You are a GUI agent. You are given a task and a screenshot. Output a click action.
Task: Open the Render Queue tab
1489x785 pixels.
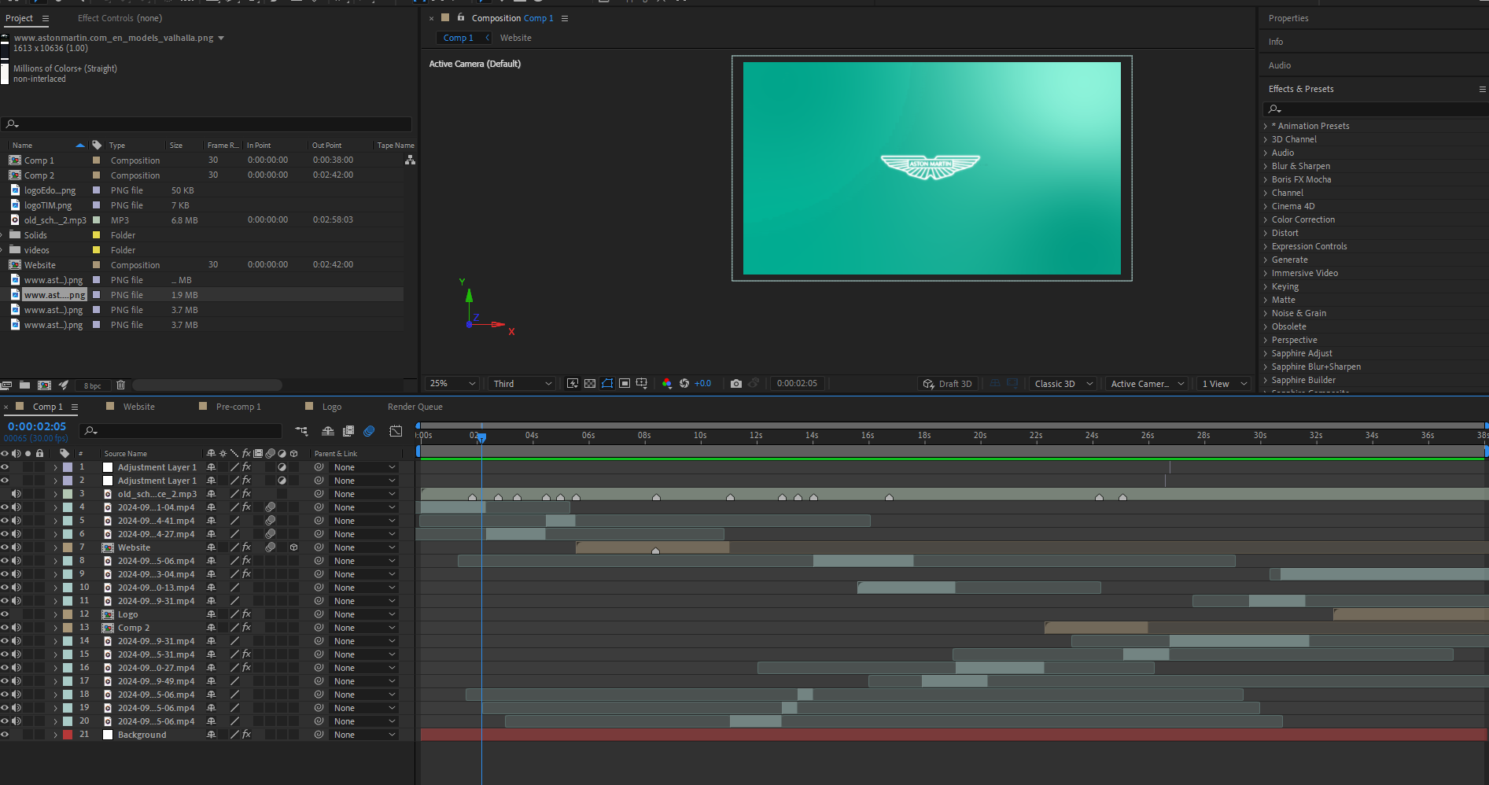(415, 407)
